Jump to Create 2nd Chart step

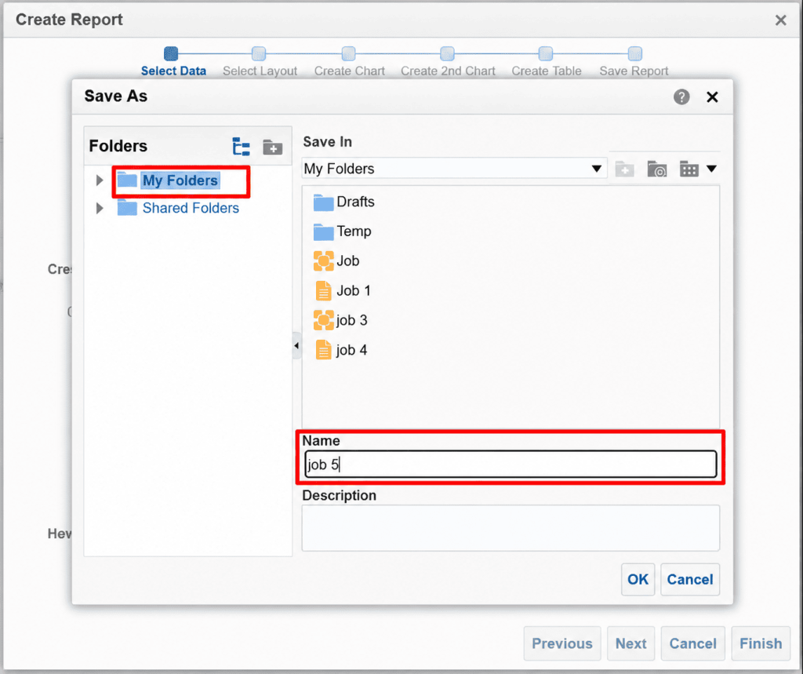point(448,63)
